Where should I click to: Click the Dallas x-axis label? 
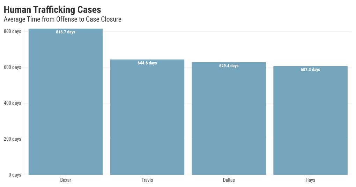pyautogui.click(x=229, y=180)
